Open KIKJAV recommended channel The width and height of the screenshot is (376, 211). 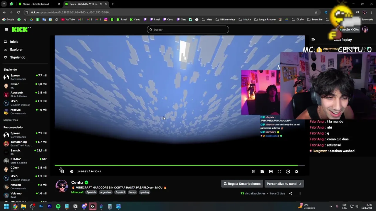tap(25, 161)
